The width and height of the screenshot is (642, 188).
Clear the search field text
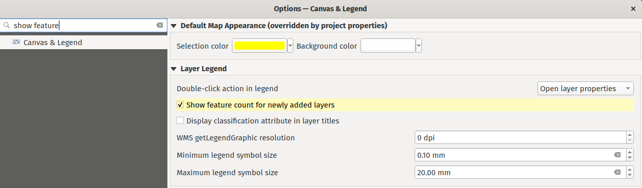pos(159,25)
